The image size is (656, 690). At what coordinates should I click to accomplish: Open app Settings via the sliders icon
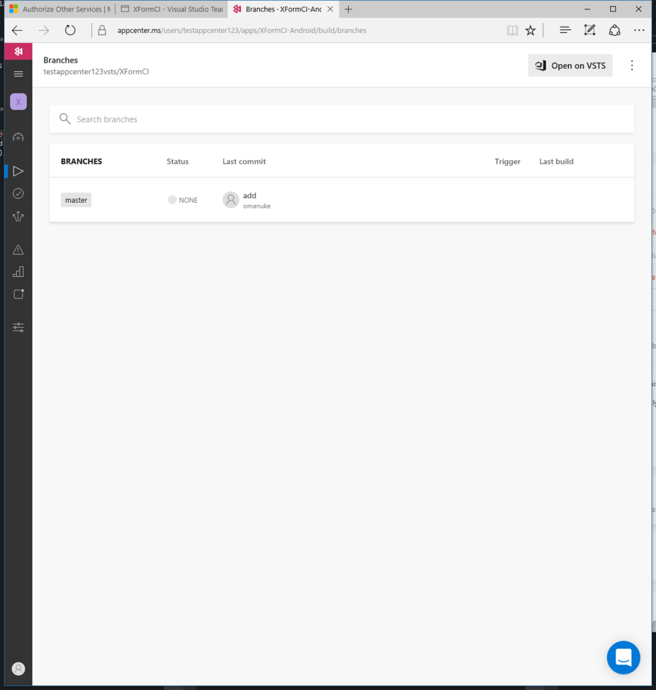pyautogui.click(x=18, y=327)
